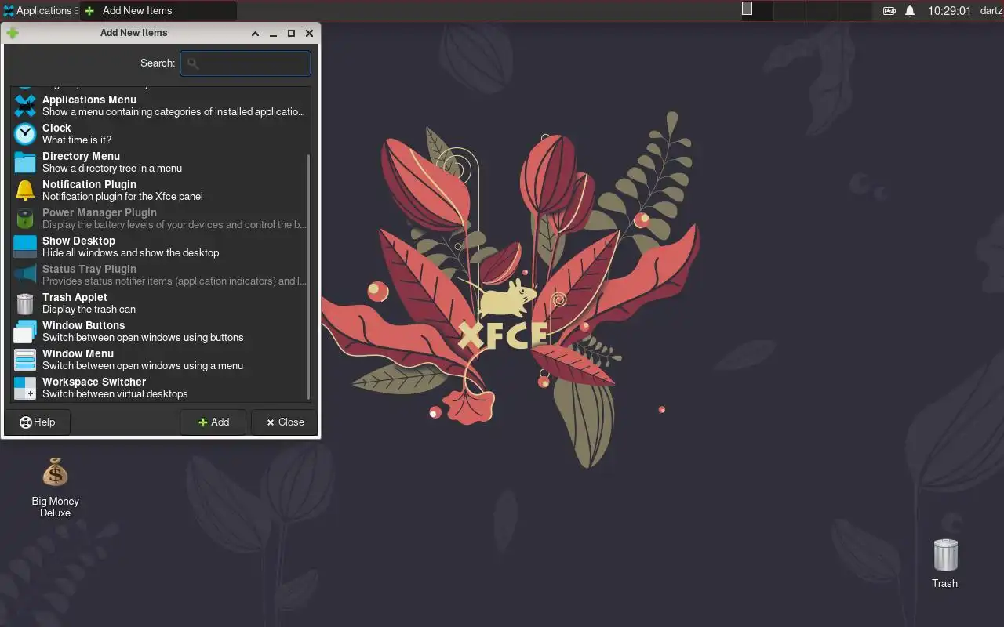Switch to the second workspace in panel switcher
This screenshot has height=627, width=1004.
click(x=790, y=11)
